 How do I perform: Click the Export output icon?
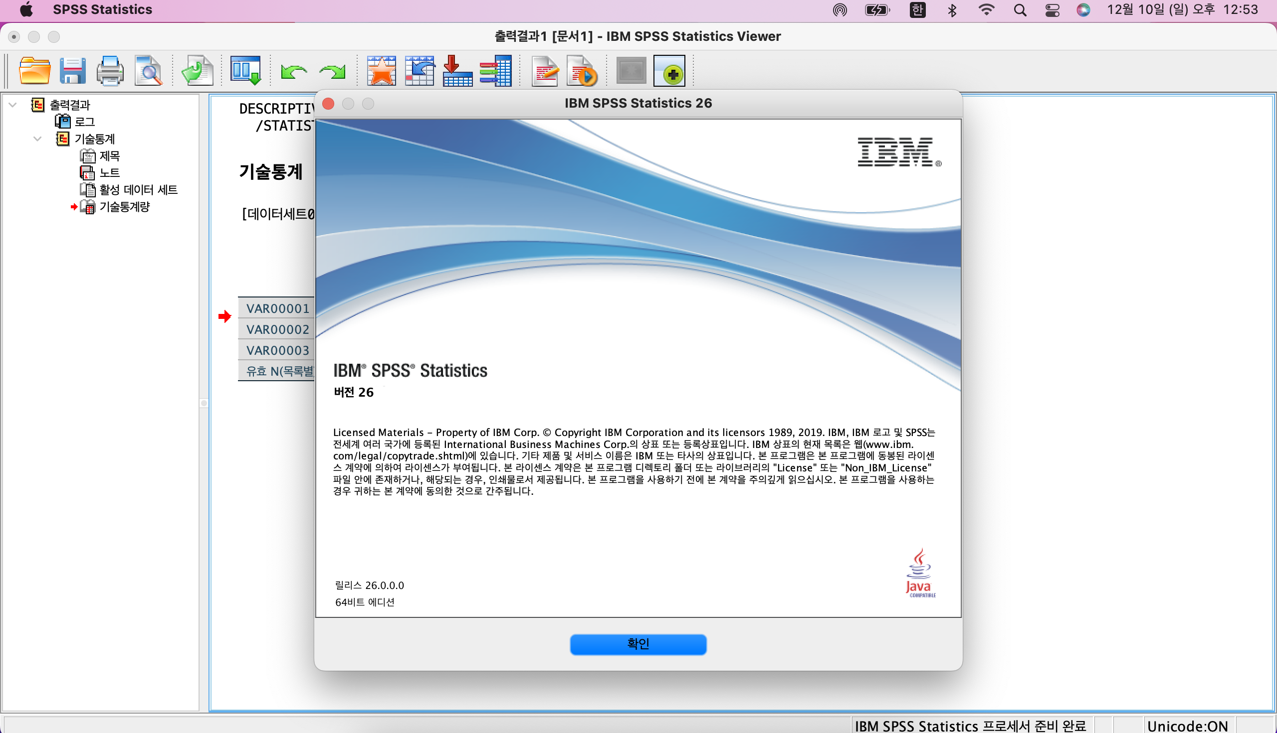197,71
